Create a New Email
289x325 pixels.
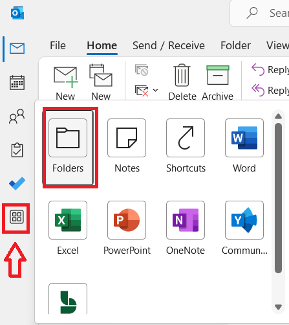pos(65,82)
